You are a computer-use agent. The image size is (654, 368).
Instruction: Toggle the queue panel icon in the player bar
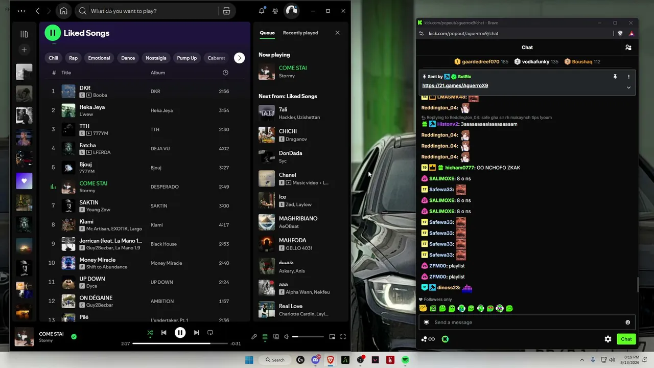[x=265, y=337]
